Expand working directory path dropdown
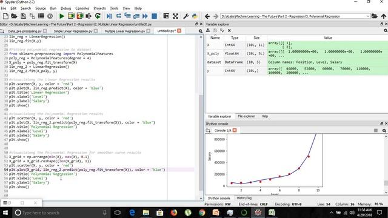 pyautogui.click(x=368, y=16)
